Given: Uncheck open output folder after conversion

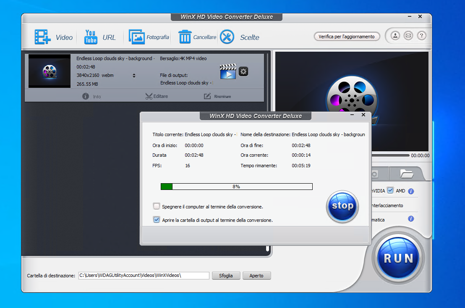Looking at the screenshot, I should tap(157, 220).
